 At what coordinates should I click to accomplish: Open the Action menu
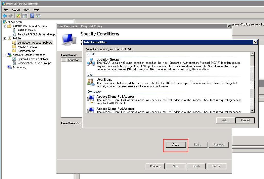[x=16, y=10]
